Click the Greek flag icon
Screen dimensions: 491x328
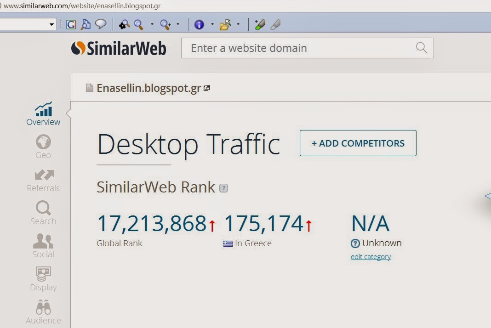228,243
